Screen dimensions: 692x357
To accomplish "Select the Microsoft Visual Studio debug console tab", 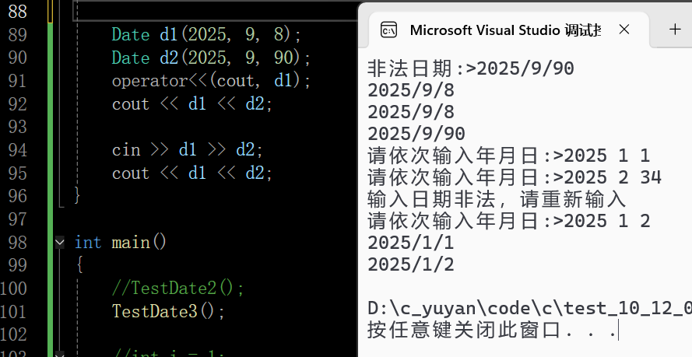I will click(x=509, y=30).
